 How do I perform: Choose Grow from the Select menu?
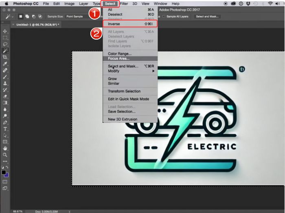130,78
